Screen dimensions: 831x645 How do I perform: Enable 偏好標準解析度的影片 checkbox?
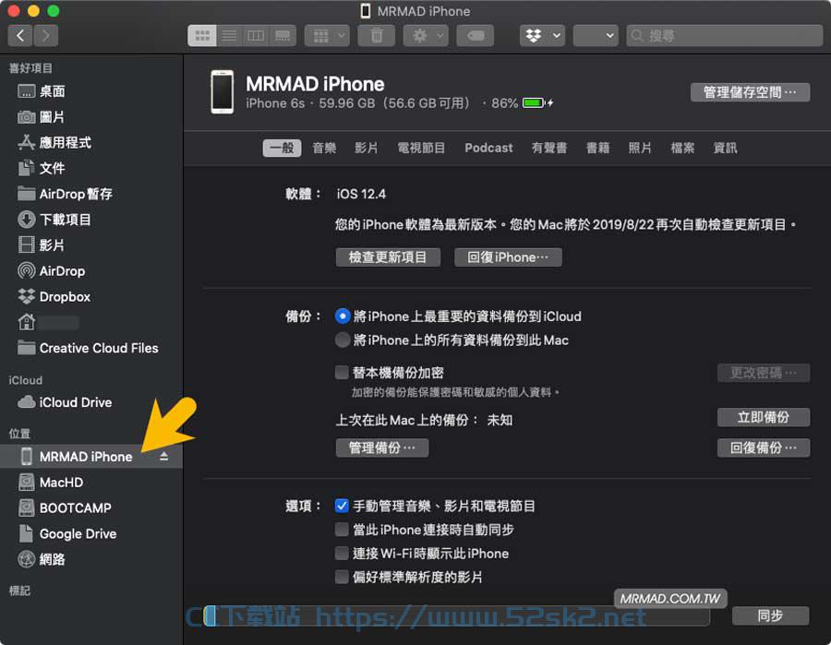(x=342, y=577)
